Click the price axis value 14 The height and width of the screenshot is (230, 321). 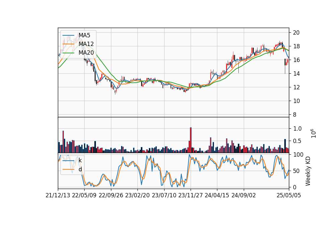click(x=296, y=74)
